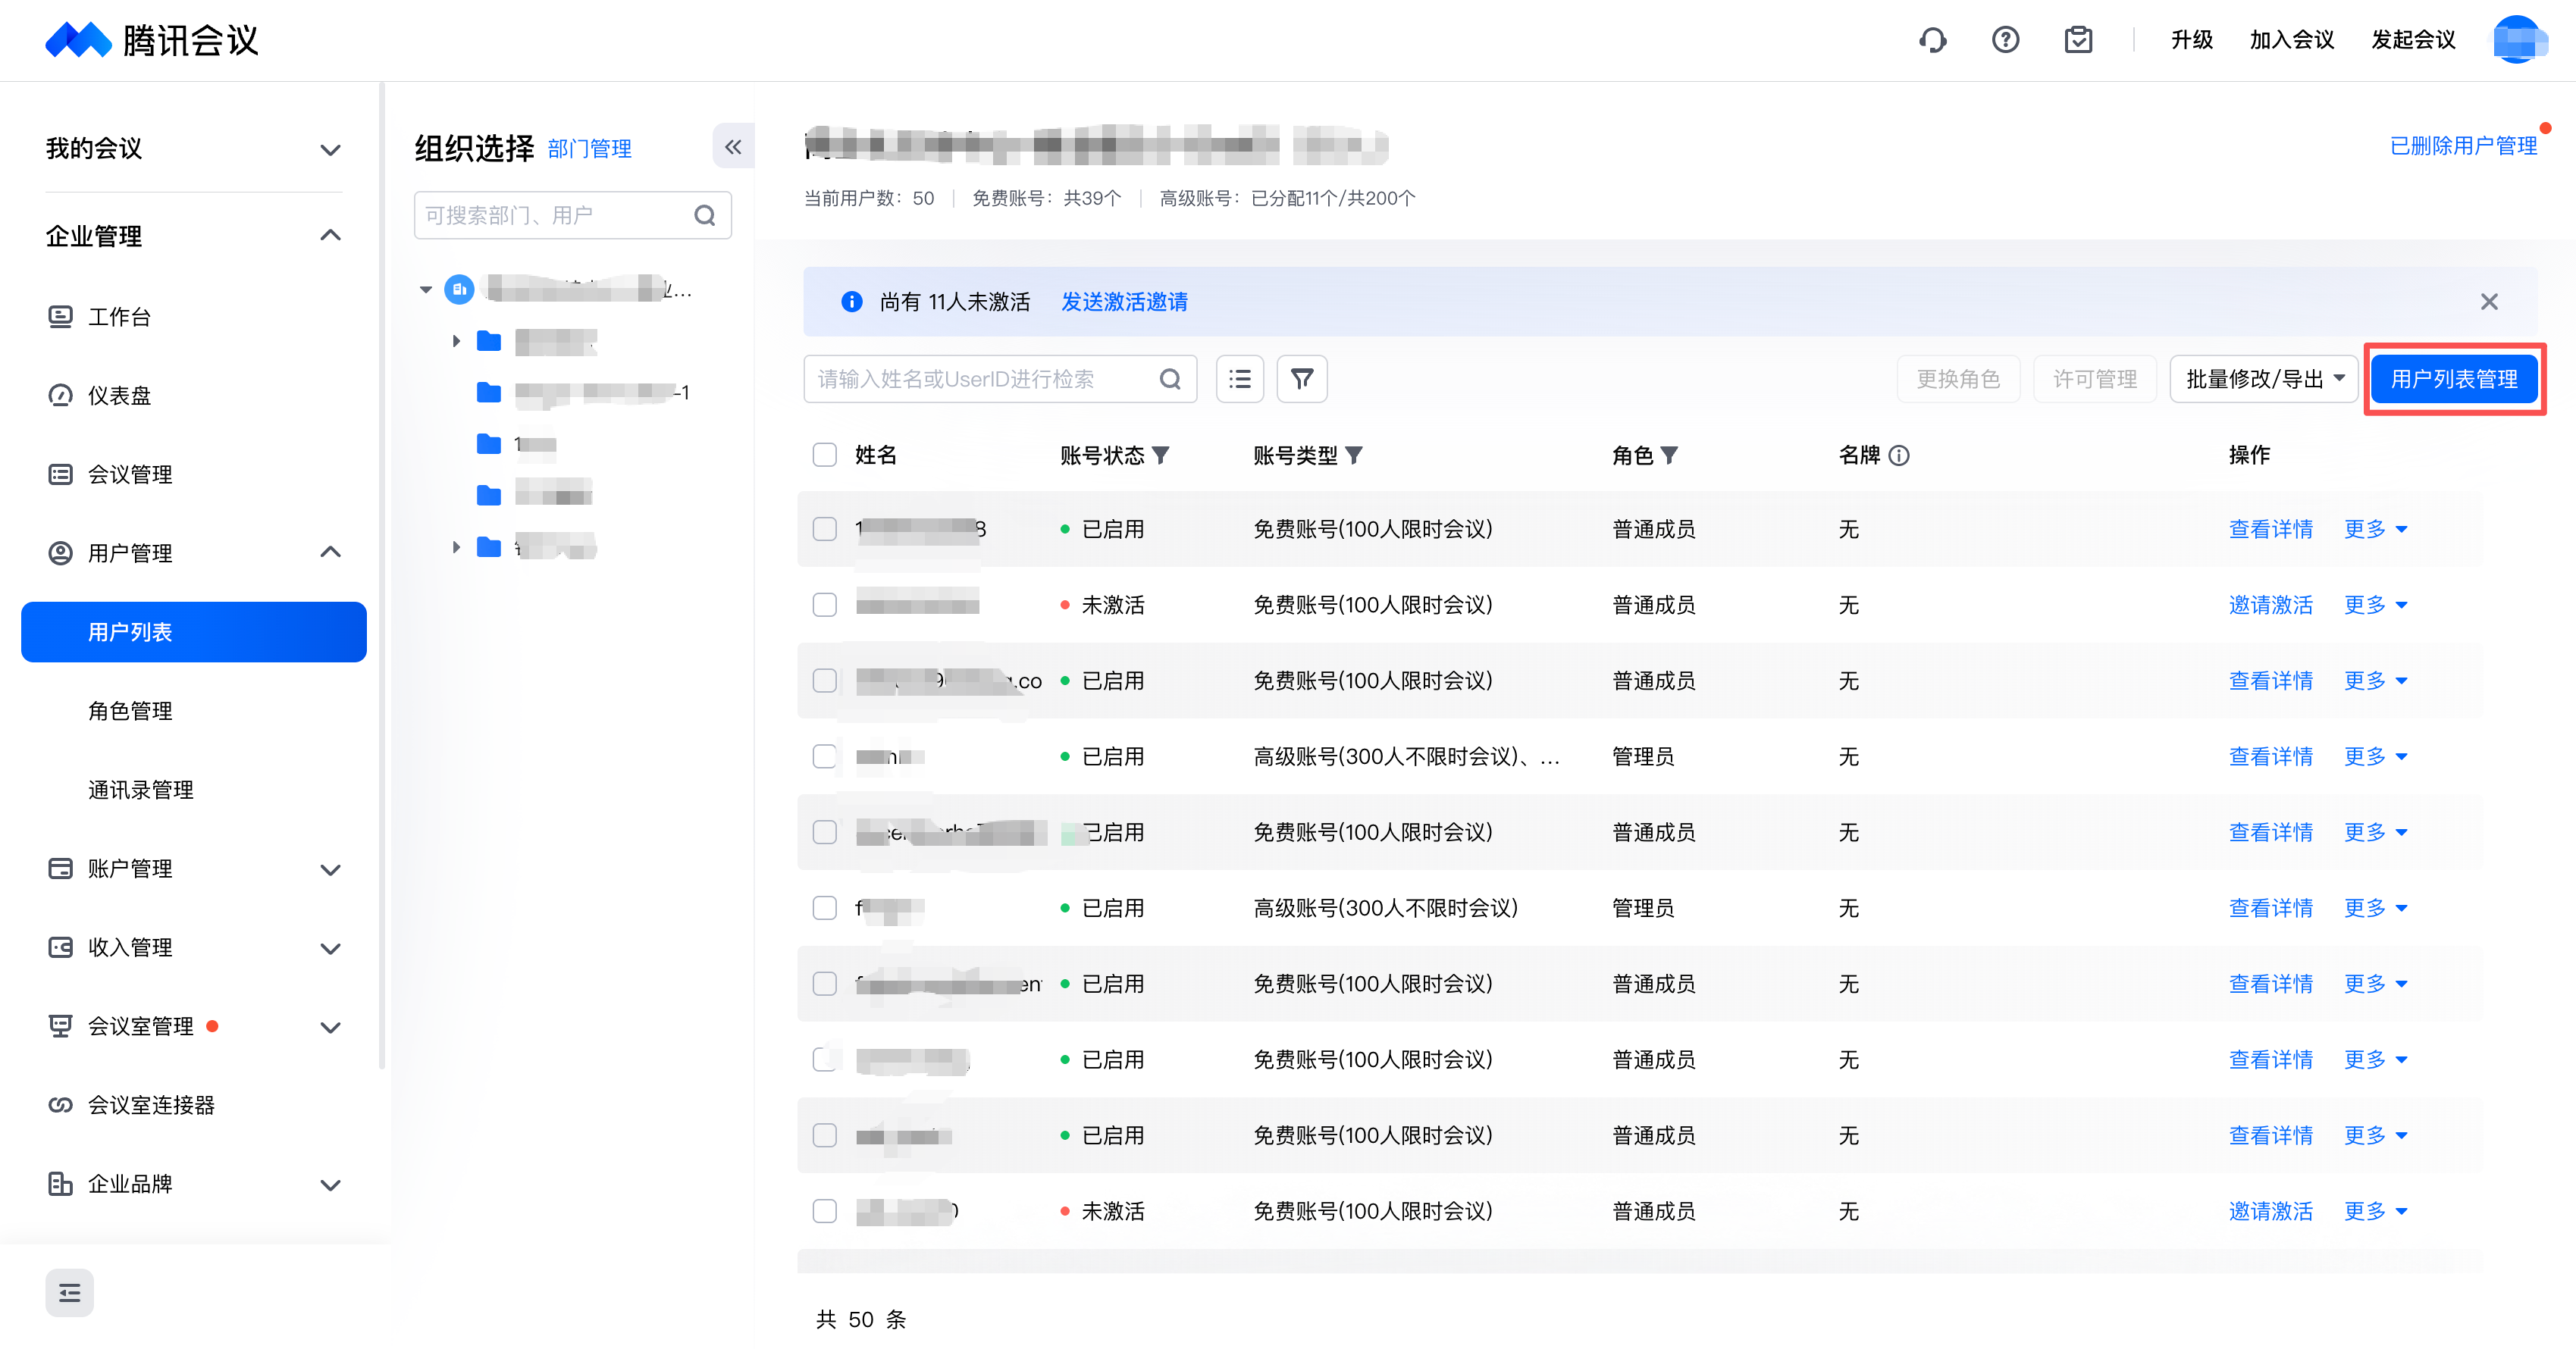
Task: Check the first user row's checkbox
Action: 824,528
